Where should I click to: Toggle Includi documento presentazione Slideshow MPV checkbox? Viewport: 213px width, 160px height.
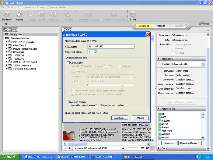tap(72, 94)
